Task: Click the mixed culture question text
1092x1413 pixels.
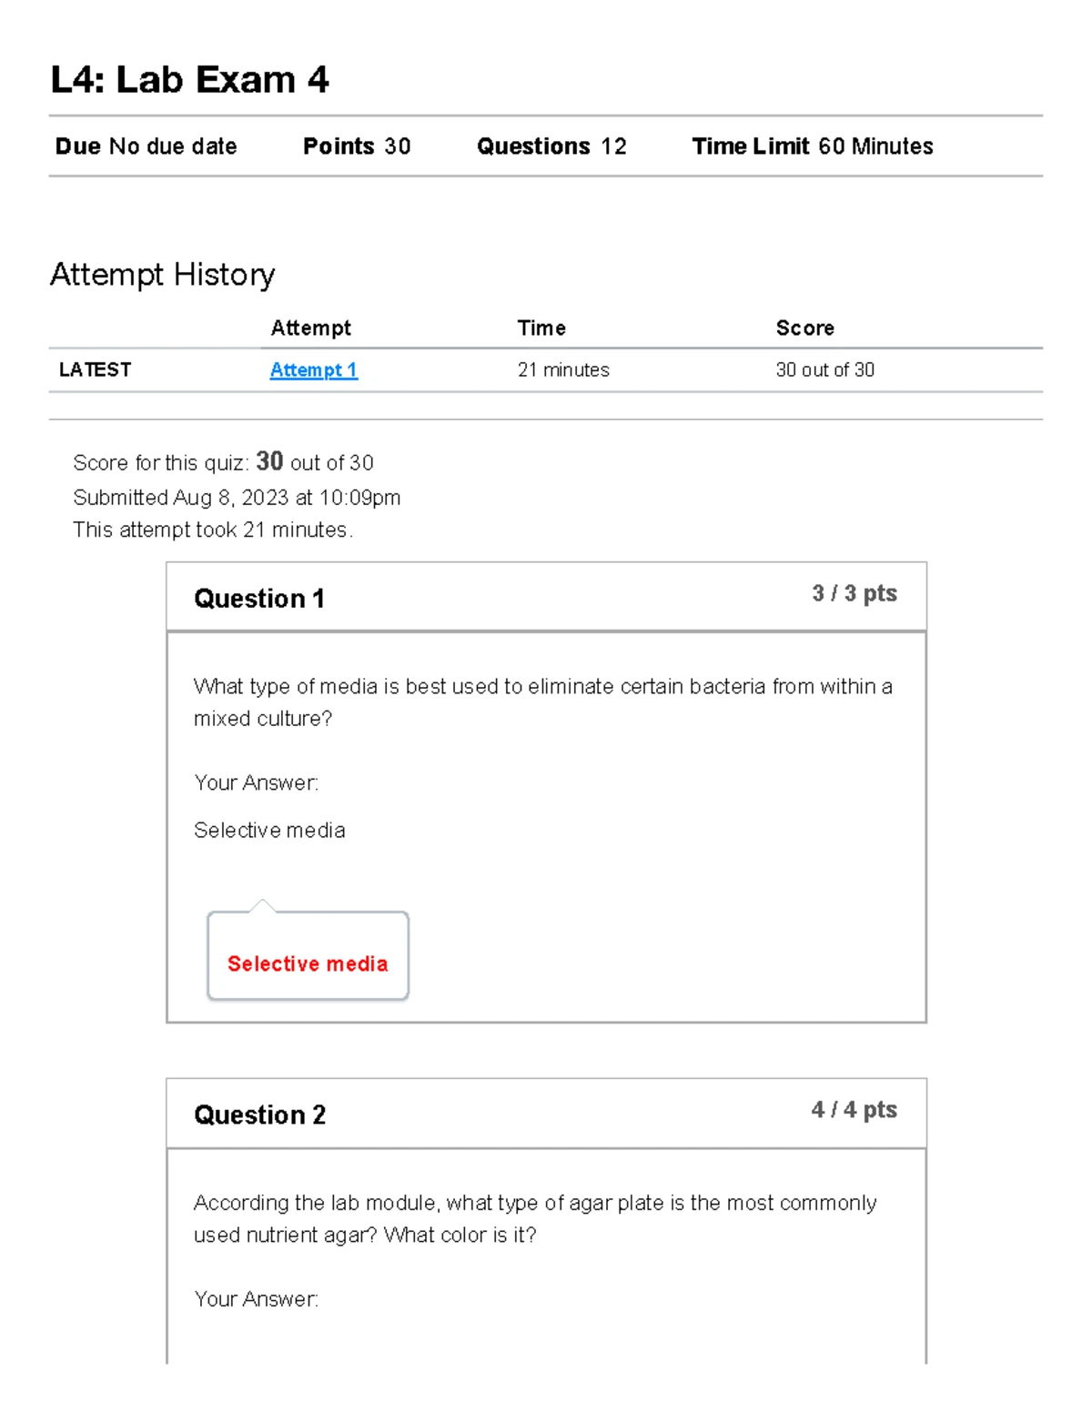Action: click(542, 702)
